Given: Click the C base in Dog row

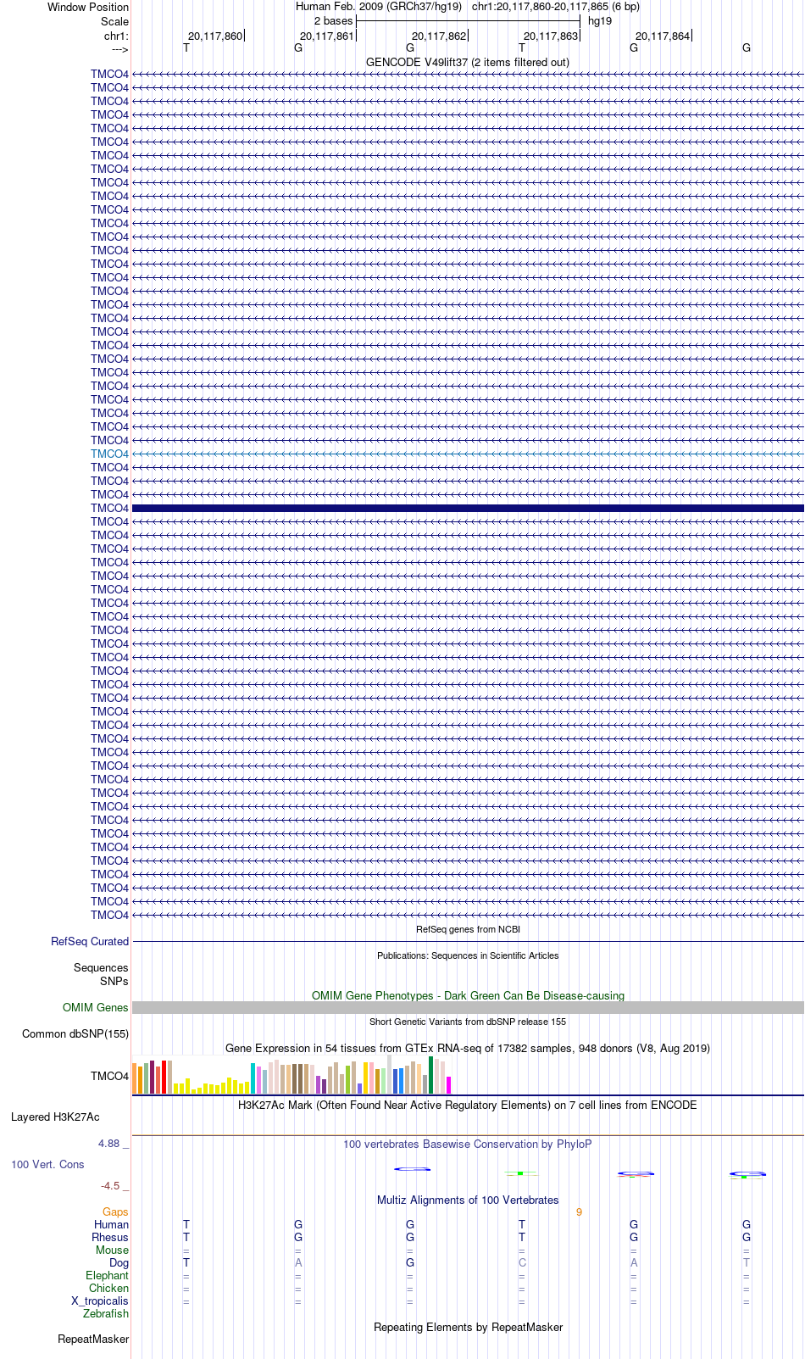Looking at the screenshot, I should 522,1262.
